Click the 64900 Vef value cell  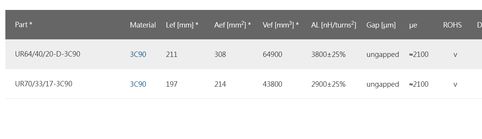pyautogui.click(x=272, y=54)
